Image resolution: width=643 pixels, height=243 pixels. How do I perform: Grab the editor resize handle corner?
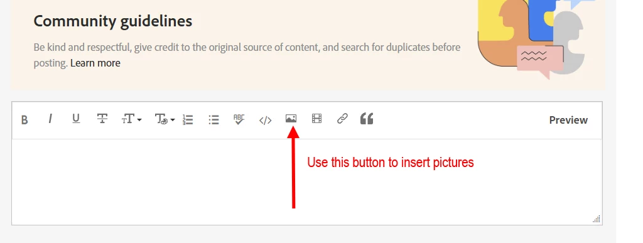[x=597, y=219]
